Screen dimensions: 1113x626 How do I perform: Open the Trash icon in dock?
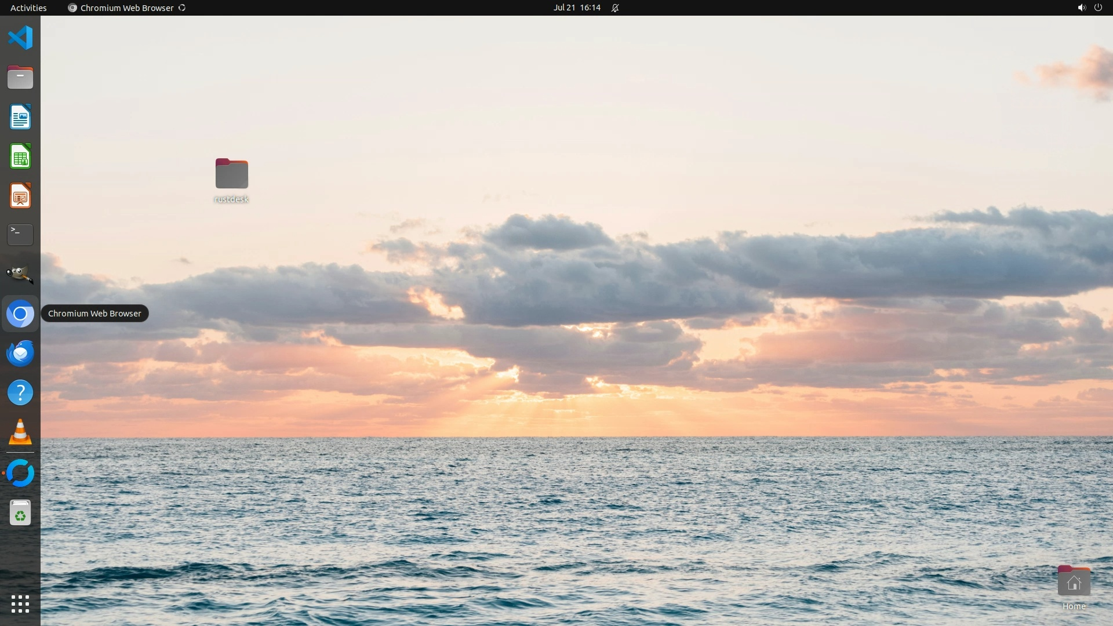[20, 513]
